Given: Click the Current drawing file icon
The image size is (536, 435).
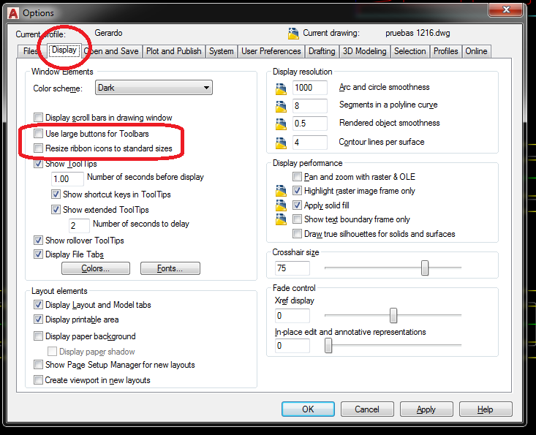Looking at the screenshot, I should [x=293, y=33].
